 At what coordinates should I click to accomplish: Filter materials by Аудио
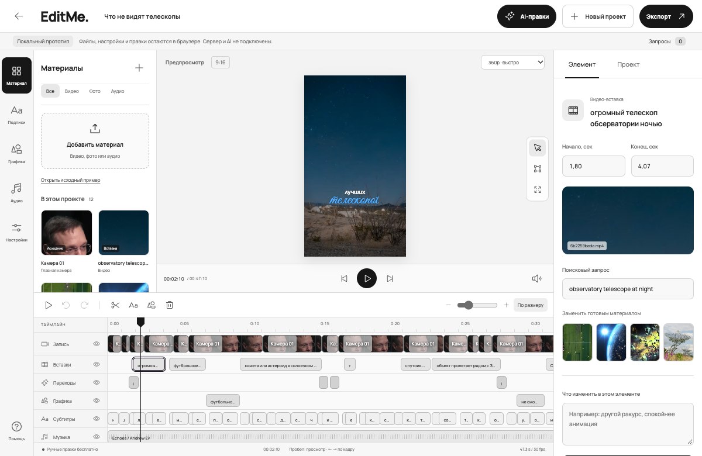(x=118, y=91)
